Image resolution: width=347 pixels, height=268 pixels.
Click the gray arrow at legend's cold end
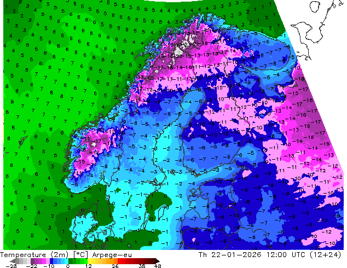click(x=13, y=261)
